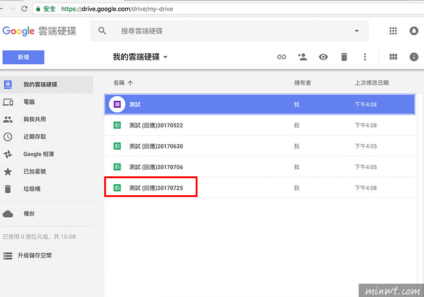This screenshot has width=424, height=297.
Task: Click sheet icon of 測試 (回應)20170706
Action: point(117,167)
